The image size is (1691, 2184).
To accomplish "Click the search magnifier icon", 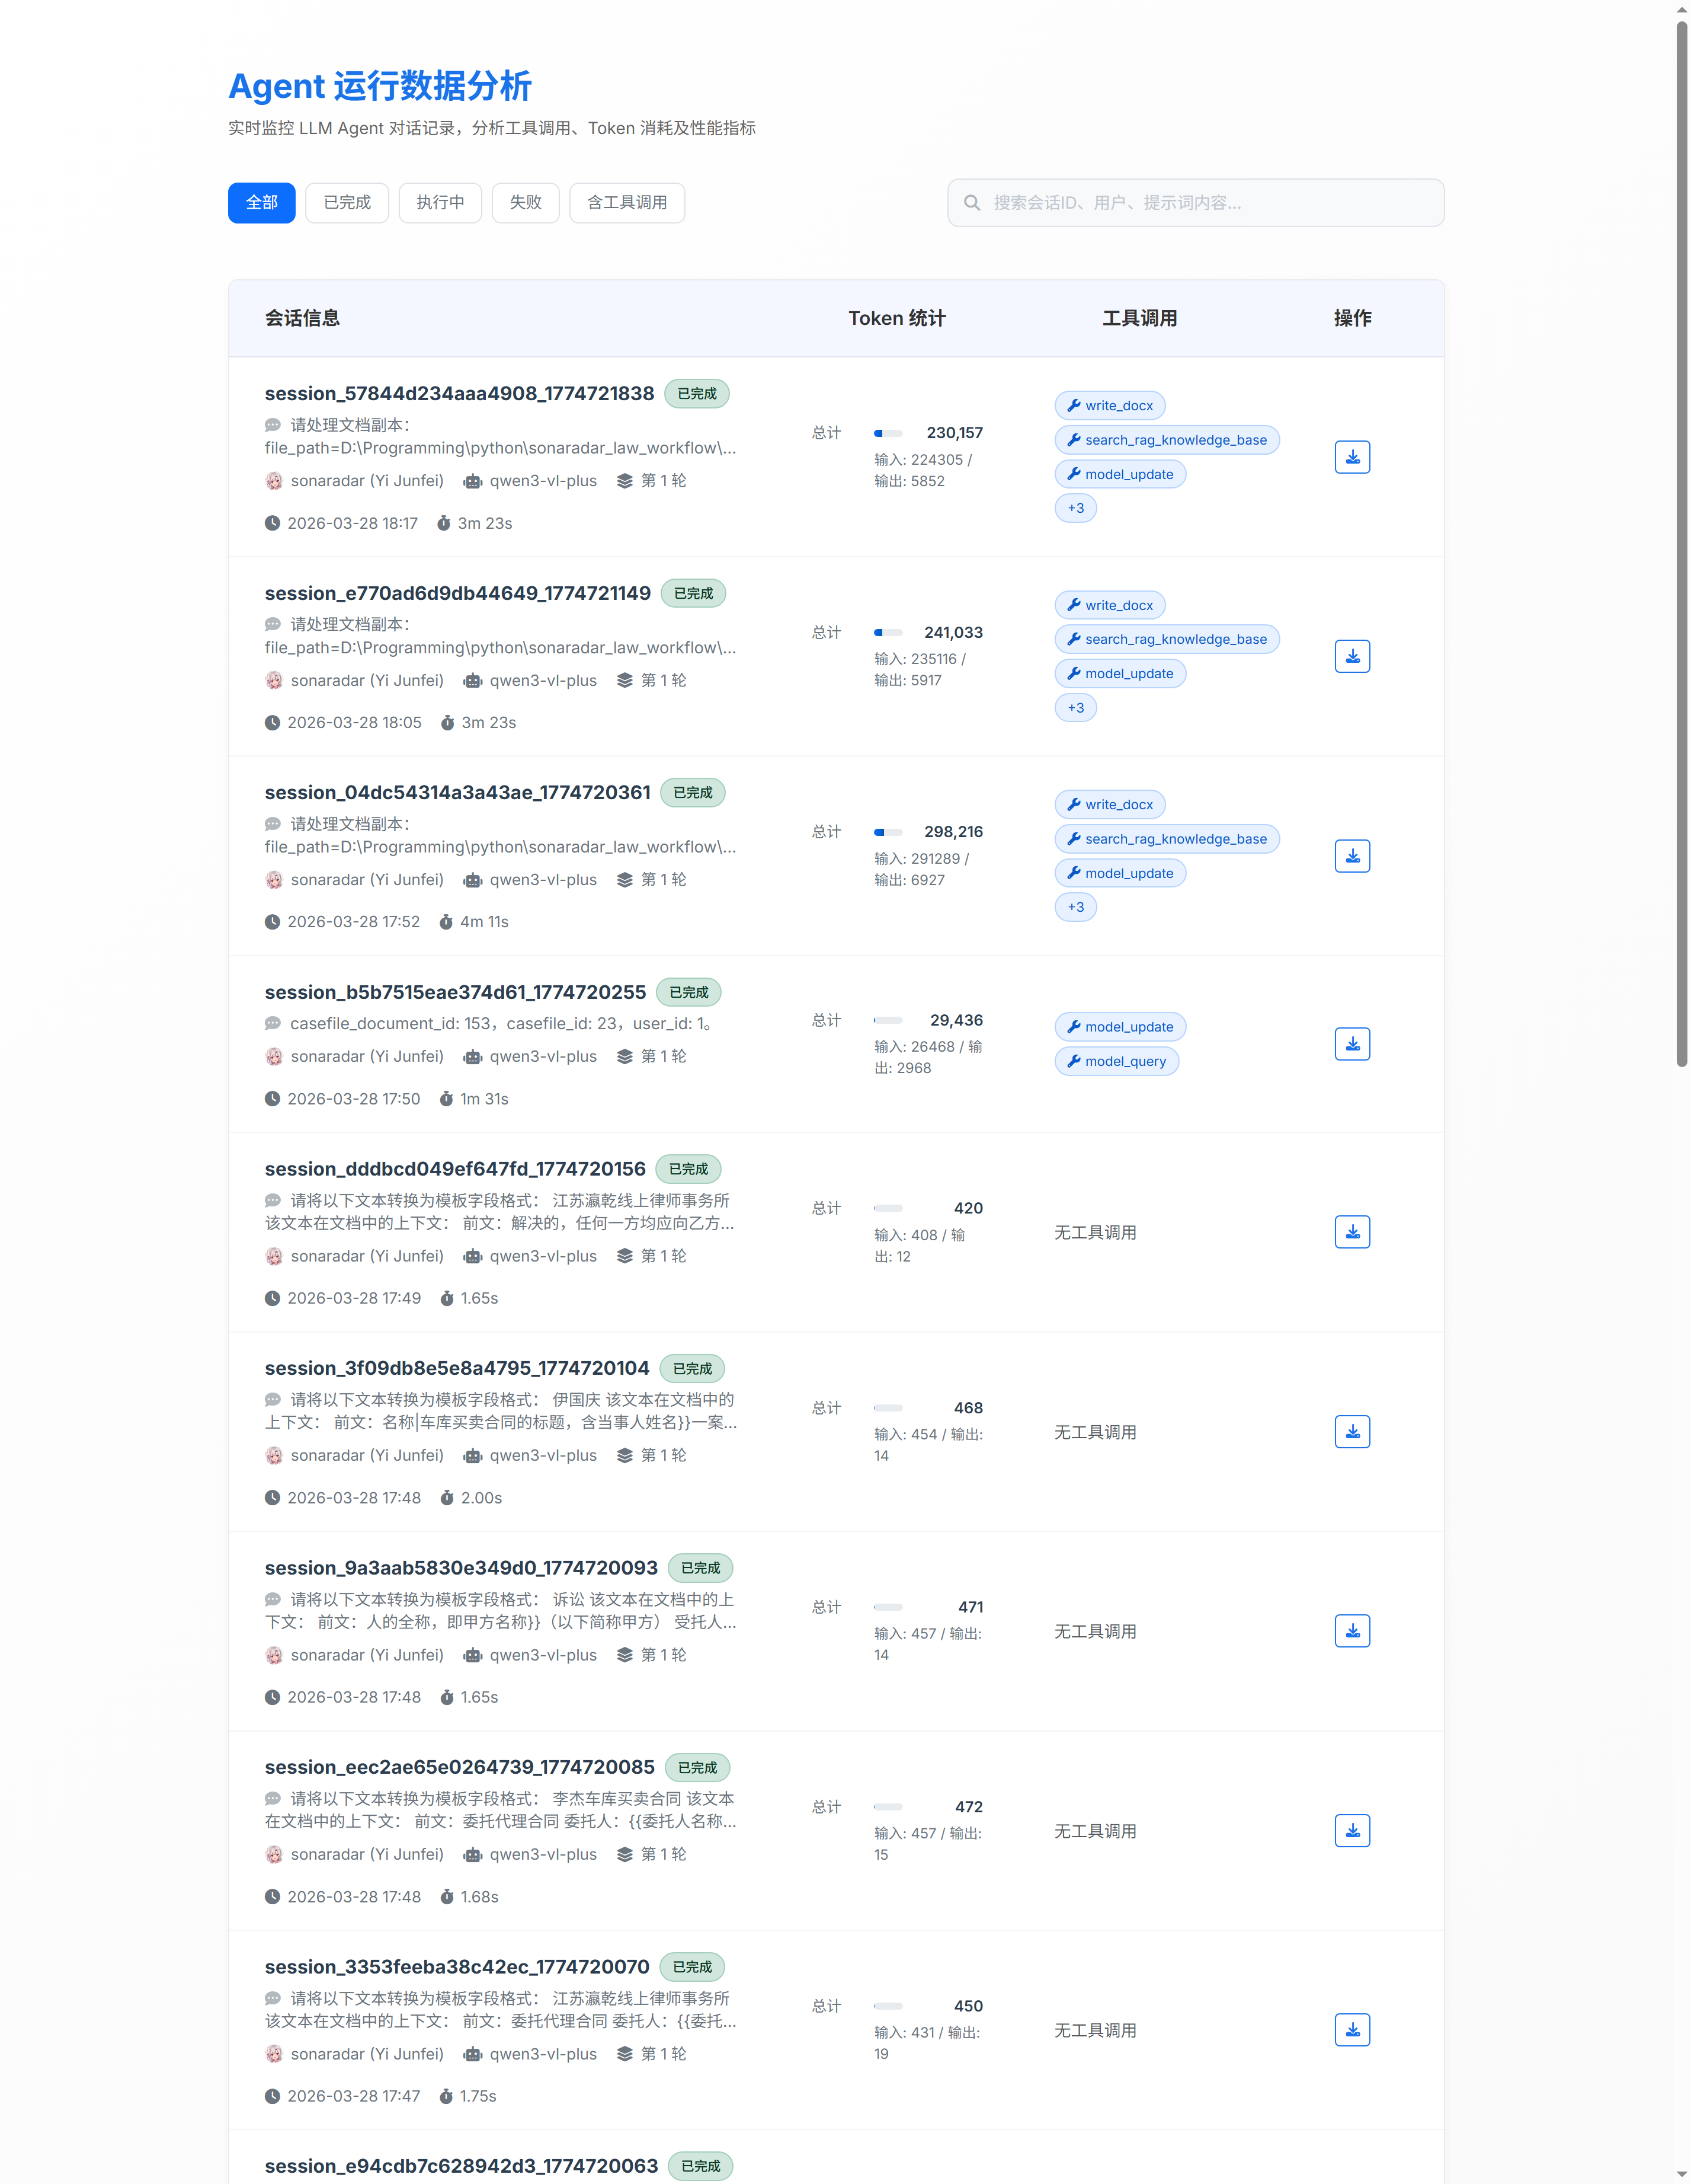I will click(972, 203).
